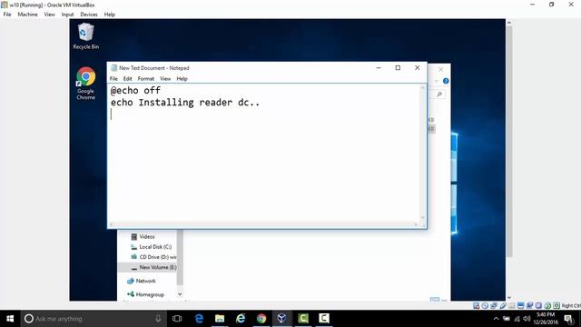Screen dimensions: 581x327
Task: Open Notepad Edit menu
Action: [x=127, y=79]
